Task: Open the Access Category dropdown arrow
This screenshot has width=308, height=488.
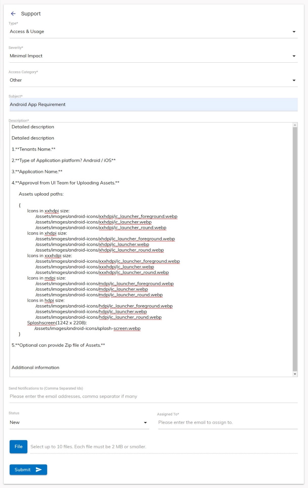Action: click(x=294, y=80)
